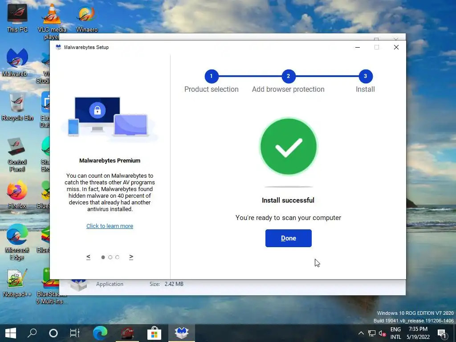Open Edge browser from the taskbar

[x=100, y=333]
